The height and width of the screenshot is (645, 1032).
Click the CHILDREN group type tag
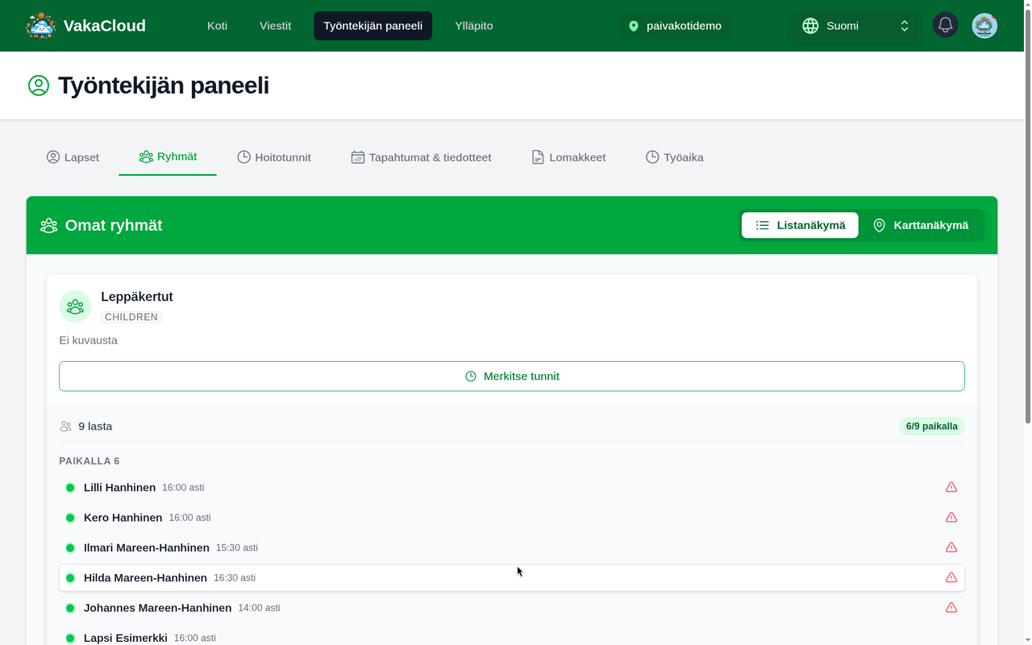click(131, 317)
